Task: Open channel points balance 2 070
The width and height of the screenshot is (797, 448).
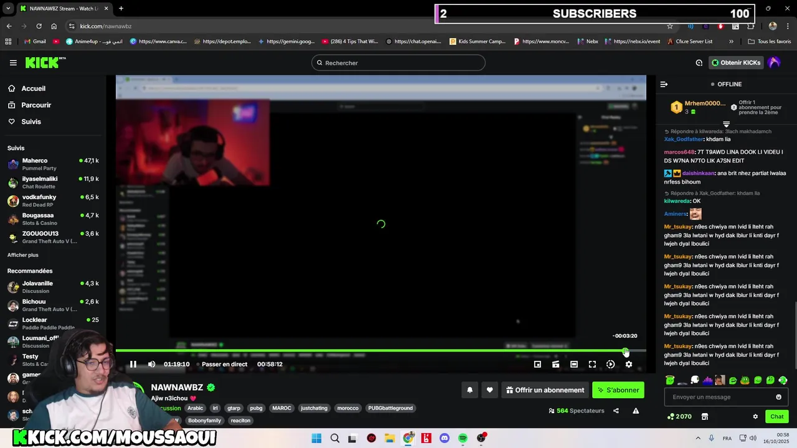Action: (679, 417)
